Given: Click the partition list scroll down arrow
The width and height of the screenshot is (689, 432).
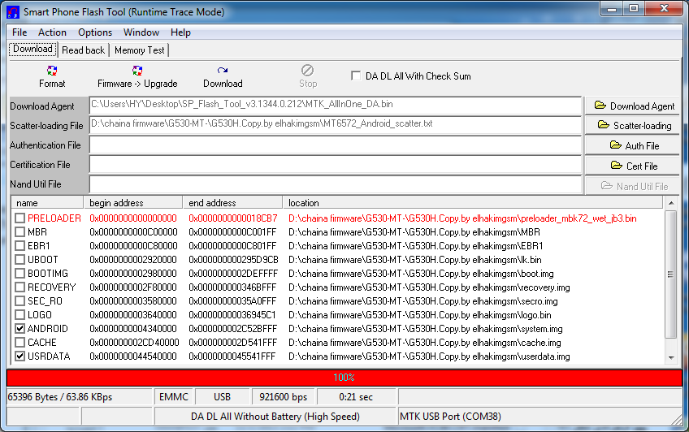Looking at the screenshot, I should pyautogui.click(x=671, y=358).
